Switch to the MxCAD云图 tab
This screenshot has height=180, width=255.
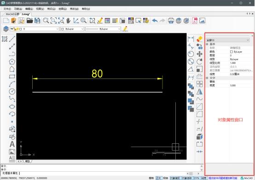click(12, 14)
